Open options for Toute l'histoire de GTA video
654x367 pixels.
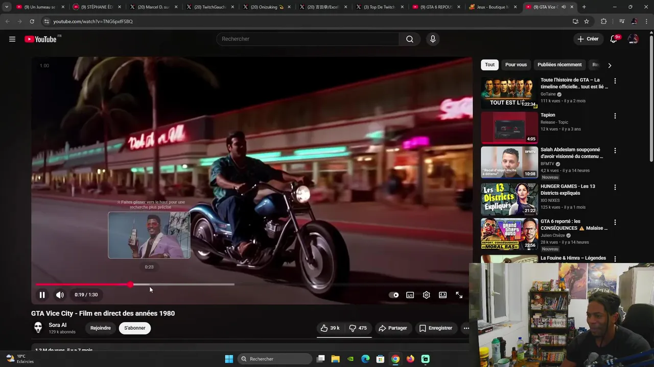[x=615, y=81]
